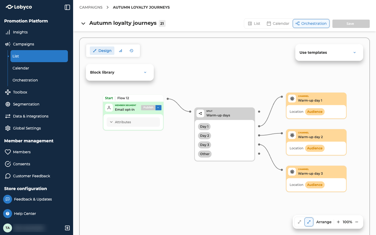Open the Toolbox section
The width and height of the screenshot is (376, 235).
click(x=16, y=92)
